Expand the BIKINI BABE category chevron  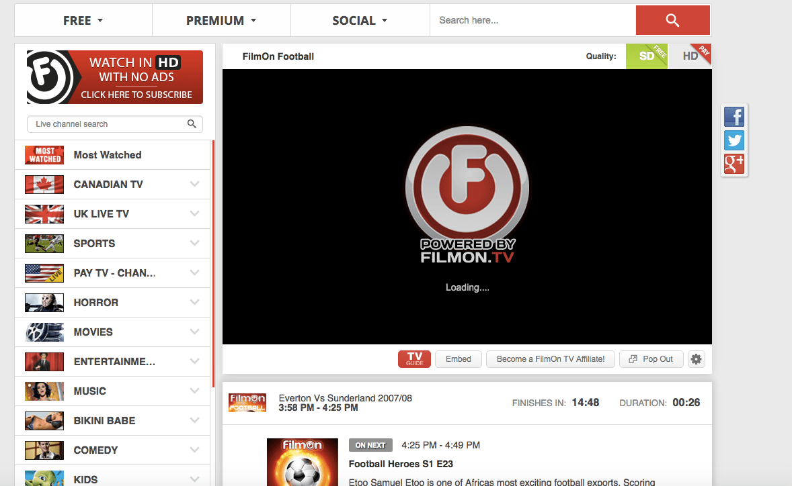point(194,420)
